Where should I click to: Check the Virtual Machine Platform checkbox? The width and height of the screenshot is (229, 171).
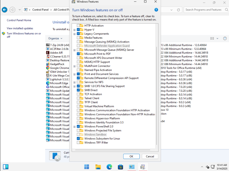[78, 106]
